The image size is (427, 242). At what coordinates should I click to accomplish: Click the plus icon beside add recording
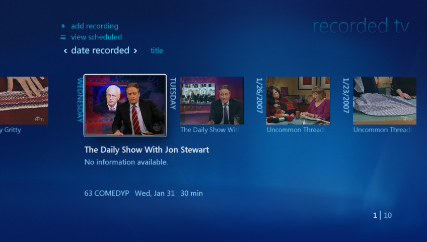[x=63, y=26]
